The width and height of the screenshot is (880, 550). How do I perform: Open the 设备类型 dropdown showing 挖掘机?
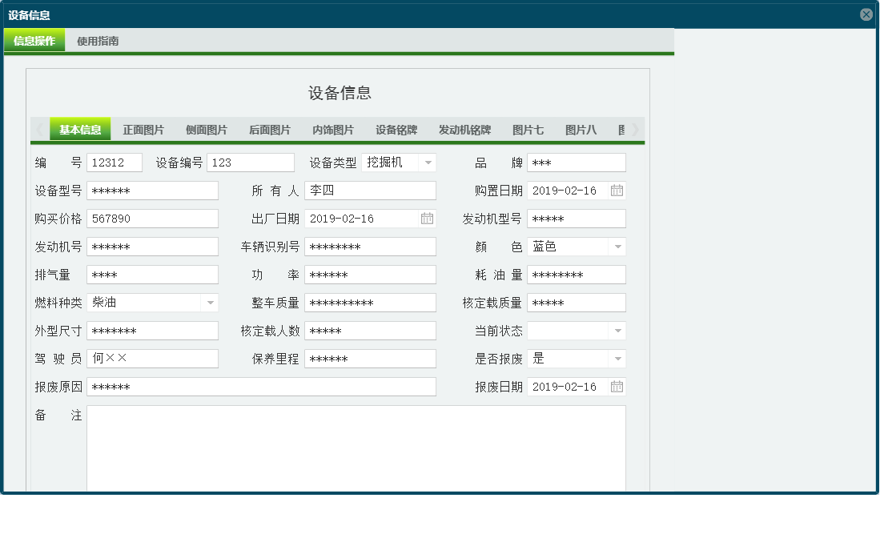[426, 162]
